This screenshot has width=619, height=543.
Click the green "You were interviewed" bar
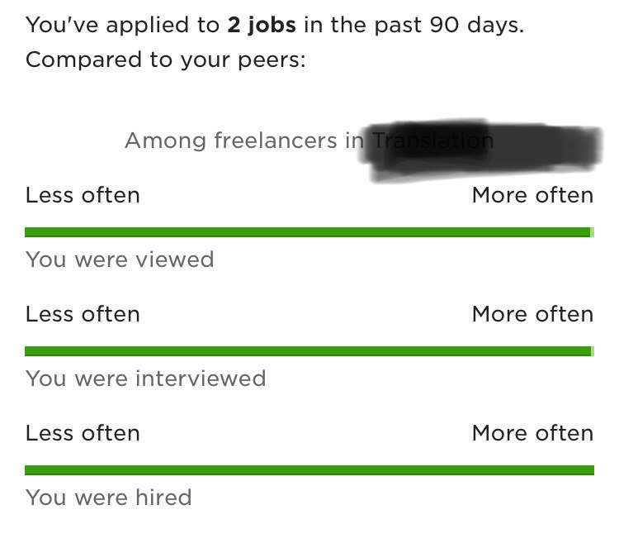point(309,351)
